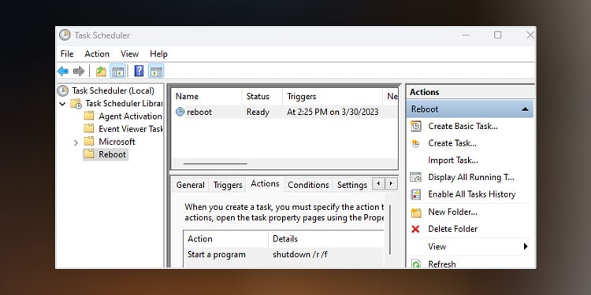Click Import Task... action
Image resolution: width=591 pixels, height=295 pixels.
coord(453,160)
